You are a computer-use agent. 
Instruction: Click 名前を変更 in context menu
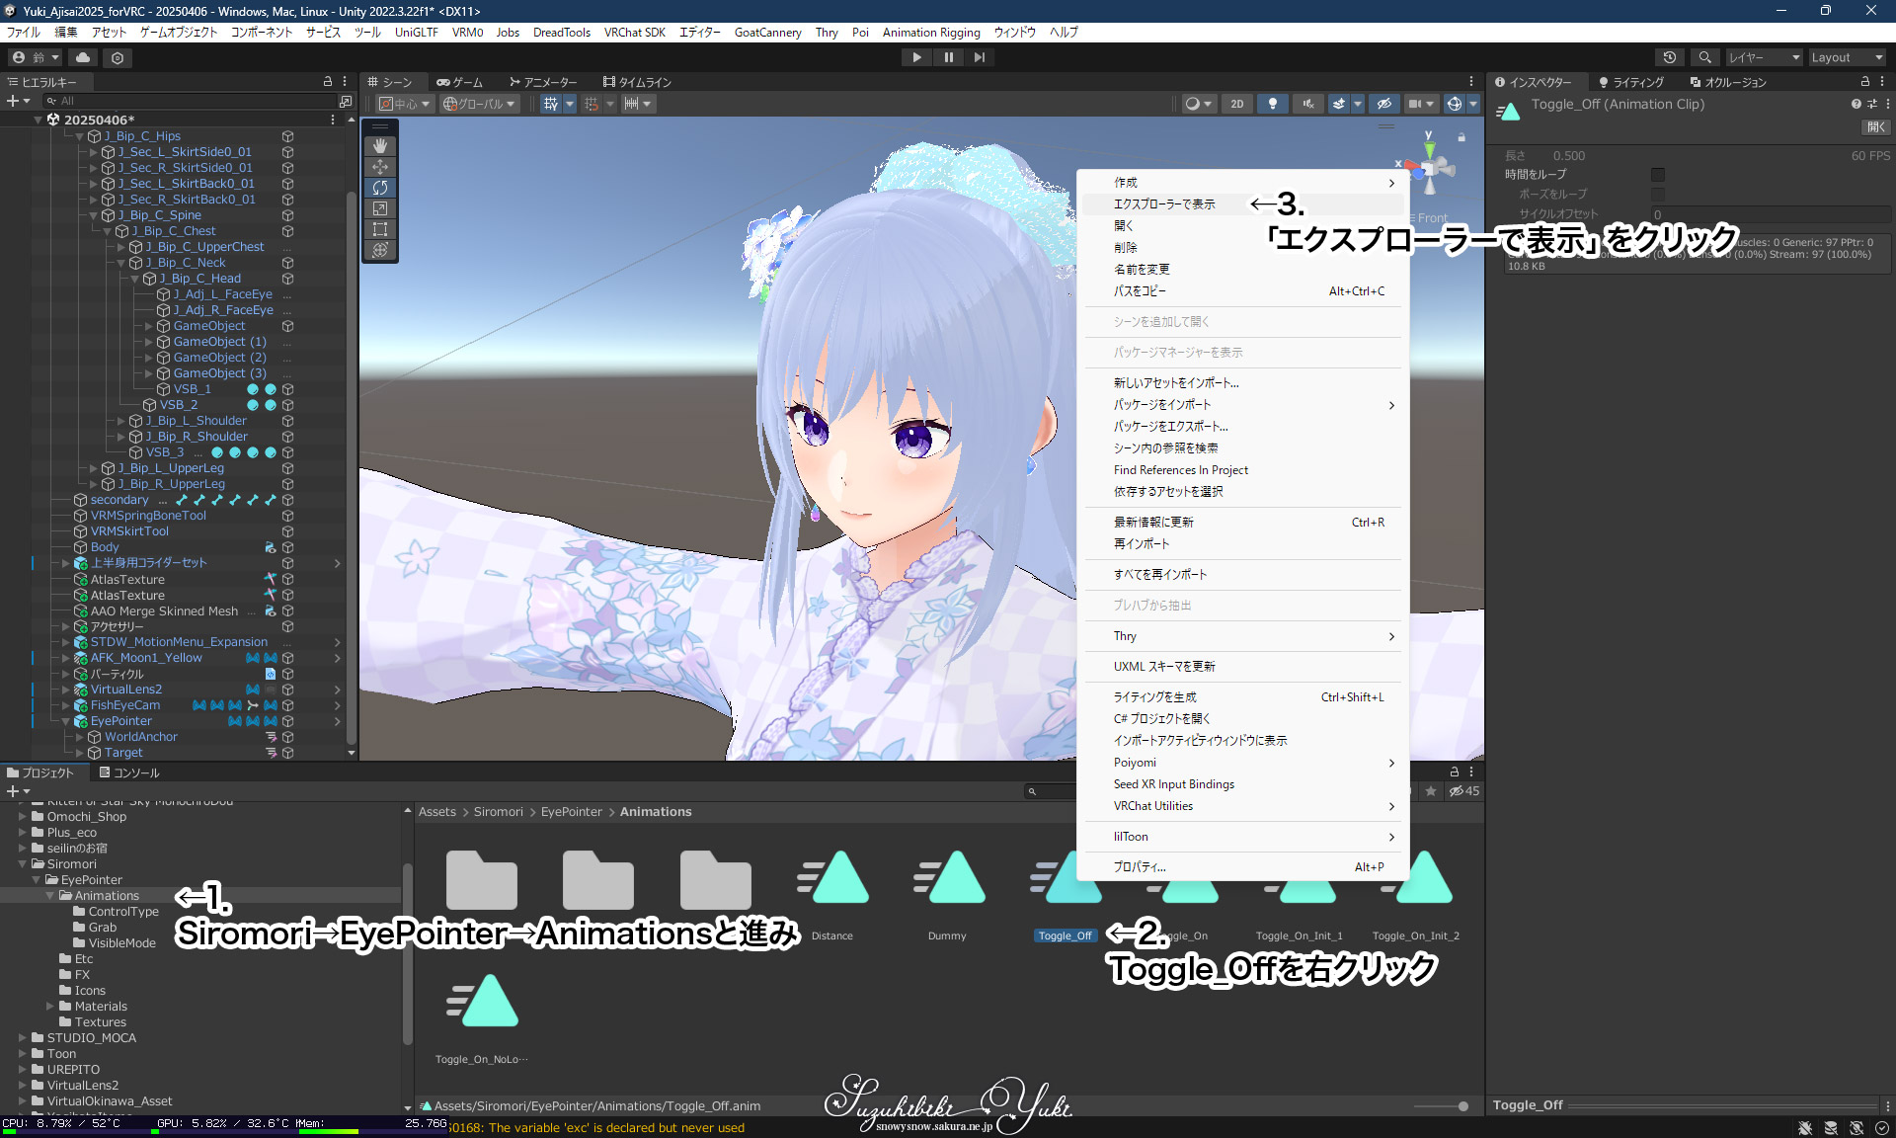[1242, 270]
